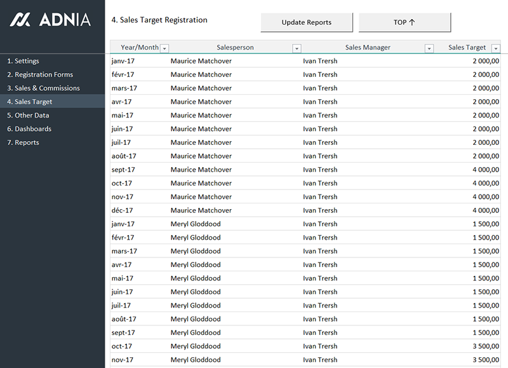Click the TOP arrow button
The image size is (508, 368).
[x=404, y=22]
